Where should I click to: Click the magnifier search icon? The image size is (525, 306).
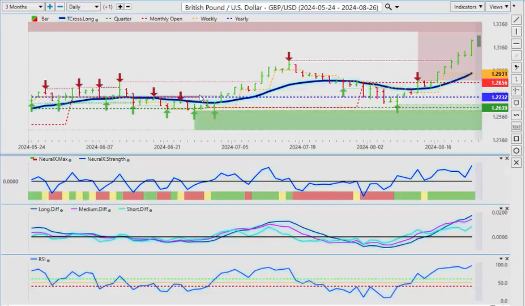(x=388, y=7)
